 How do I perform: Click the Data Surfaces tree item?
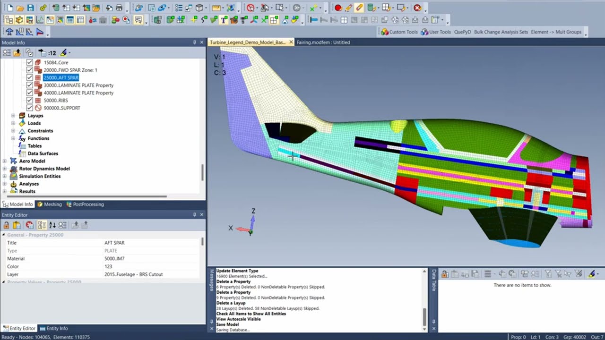[x=43, y=153]
